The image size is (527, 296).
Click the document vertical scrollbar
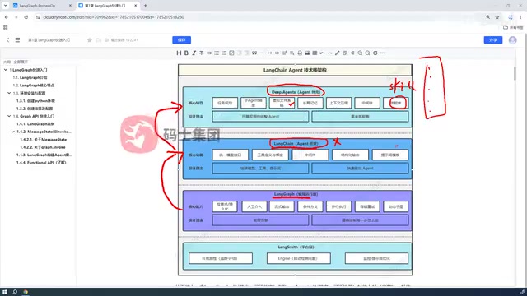point(515,73)
